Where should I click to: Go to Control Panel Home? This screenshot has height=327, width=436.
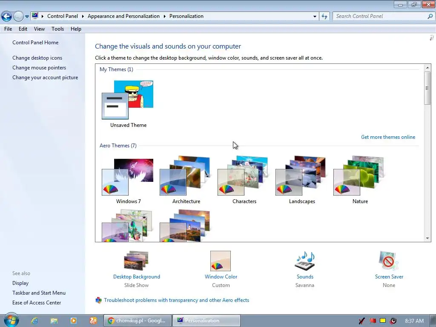[35, 43]
